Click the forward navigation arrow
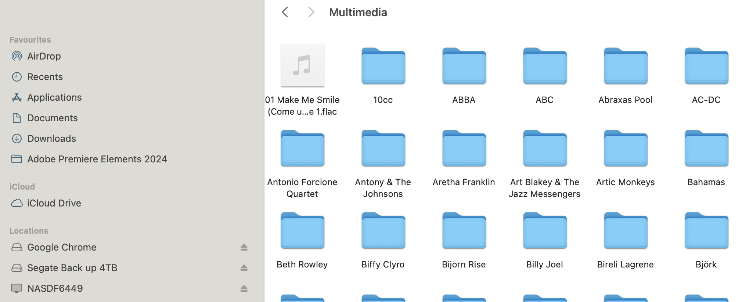The height and width of the screenshot is (302, 753). [x=311, y=12]
